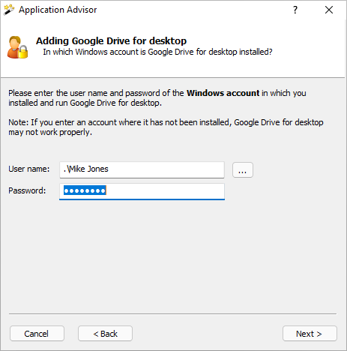Click the 'Please enter the user name' instruction text
347x351 pixels.
157,97
